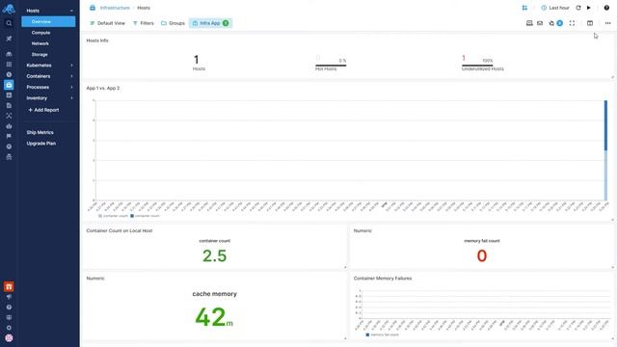Go to Infrastructure breadcrumb link

(x=115, y=8)
